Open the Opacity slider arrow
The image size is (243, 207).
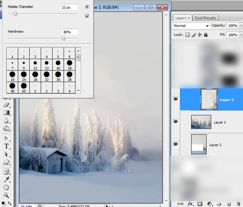tap(241, 25)
